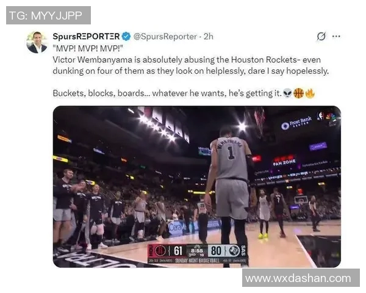Click the 2h tweet timestamp

(208, 37)
